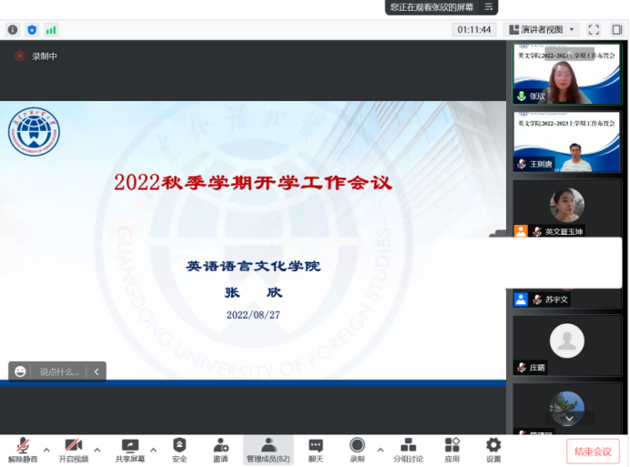The width and height of the screenshot is (630, 467).
Task: Open the 演讲者视图 view layout dropdown
Action: (543, 29)
